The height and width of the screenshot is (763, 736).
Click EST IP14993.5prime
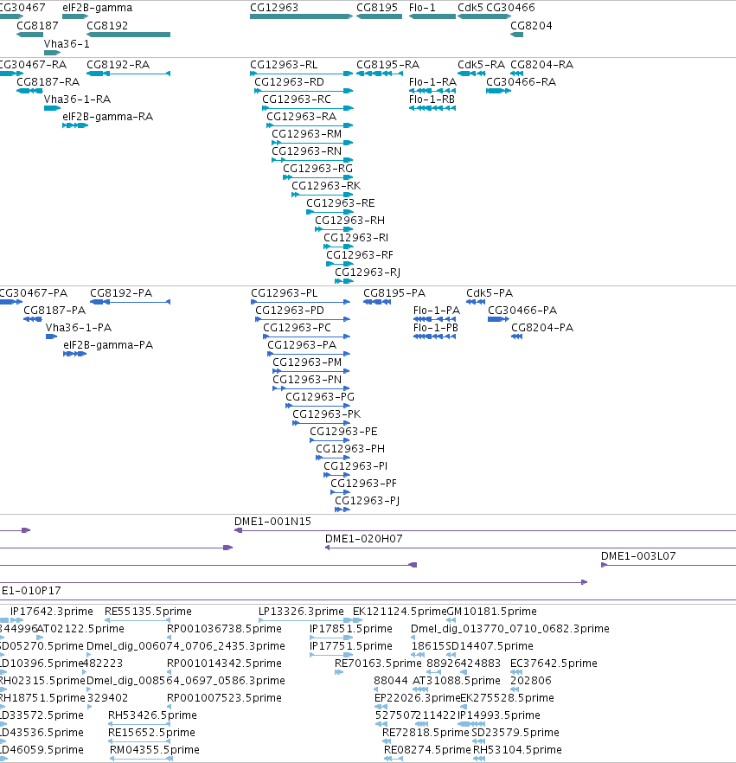pyautogui.click(x=499, y=715)
